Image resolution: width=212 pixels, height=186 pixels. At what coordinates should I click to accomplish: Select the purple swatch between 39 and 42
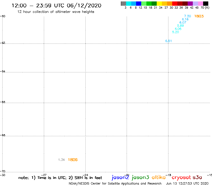tap(190, 3)
